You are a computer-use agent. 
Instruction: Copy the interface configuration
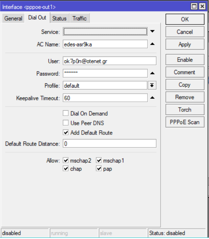(185, 85)
